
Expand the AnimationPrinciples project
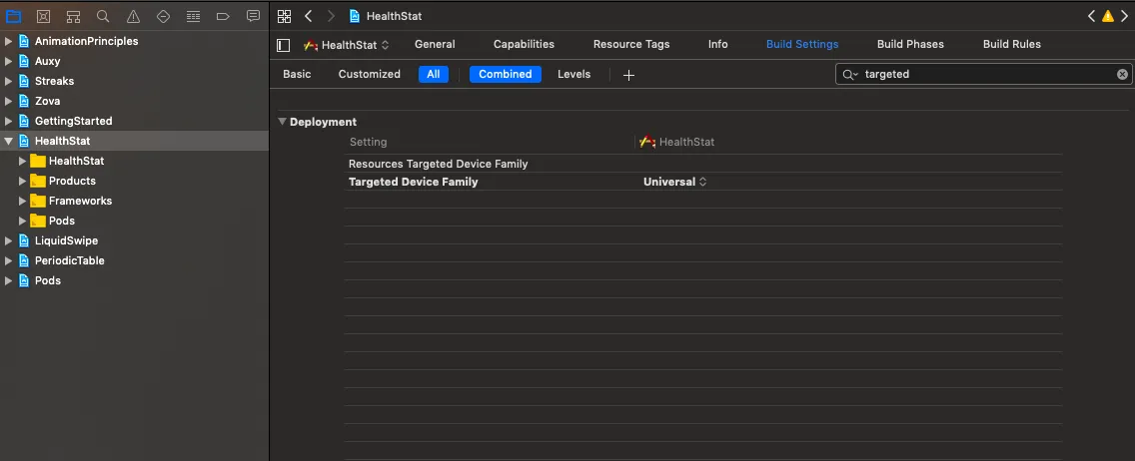pos(9,41)
